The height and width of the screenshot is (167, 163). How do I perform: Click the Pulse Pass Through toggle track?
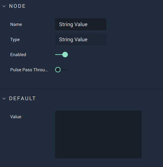click(64, 70)
